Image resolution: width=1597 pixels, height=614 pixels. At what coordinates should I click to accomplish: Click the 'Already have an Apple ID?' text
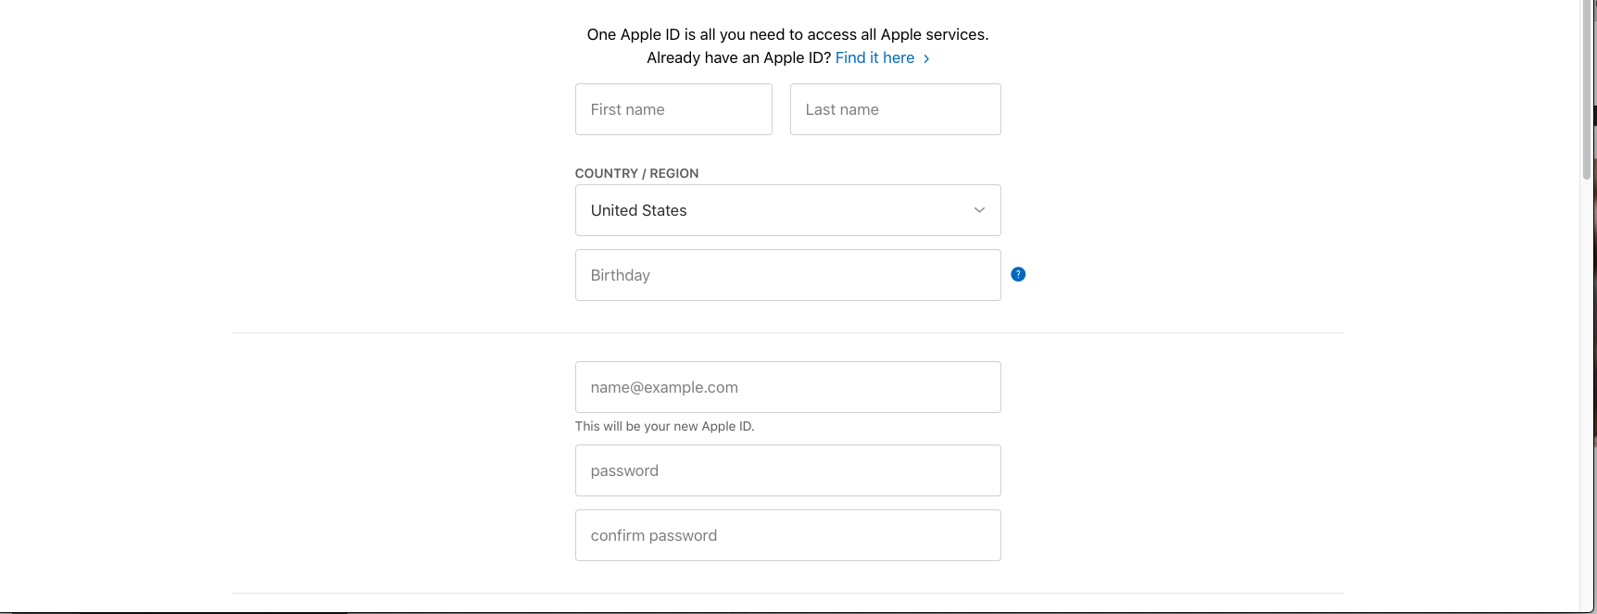point(738,57)
